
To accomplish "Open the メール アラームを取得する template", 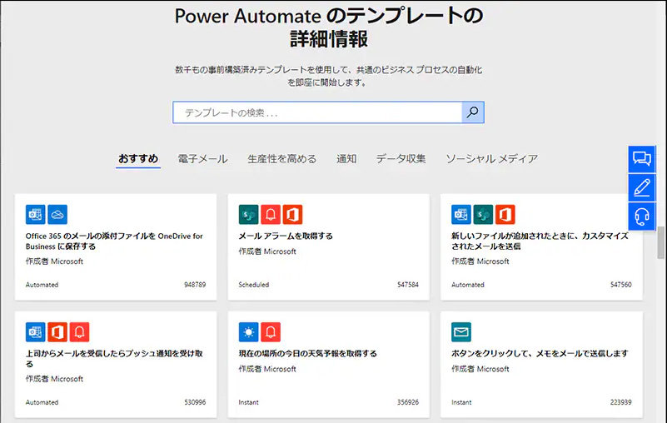I will pyautogui.click(x=286, y=236).
